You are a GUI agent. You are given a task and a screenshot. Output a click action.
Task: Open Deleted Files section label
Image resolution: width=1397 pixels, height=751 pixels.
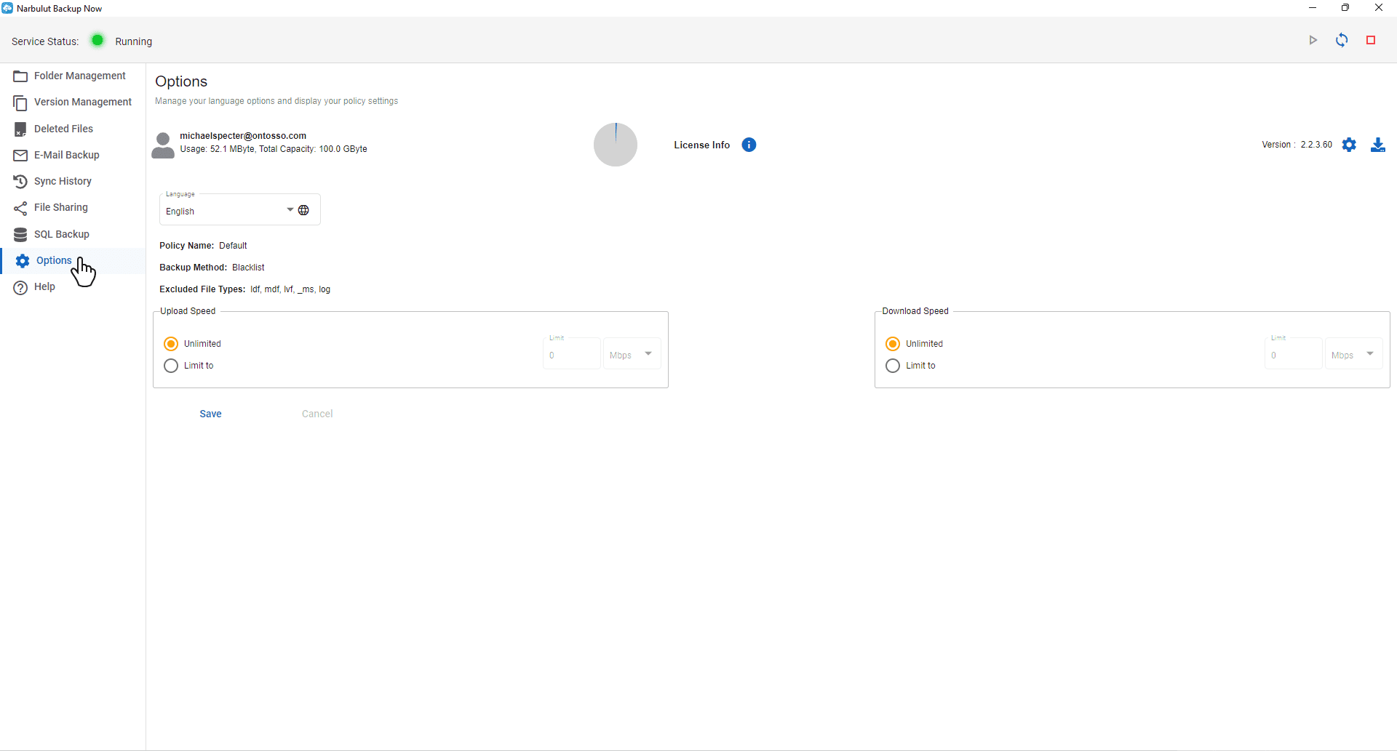[x=63, y=129]
